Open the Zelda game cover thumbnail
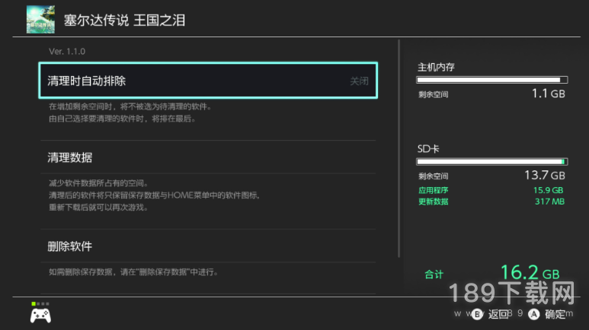The height and width of the screenshot is (330, 589). click(x=40, y=20)
